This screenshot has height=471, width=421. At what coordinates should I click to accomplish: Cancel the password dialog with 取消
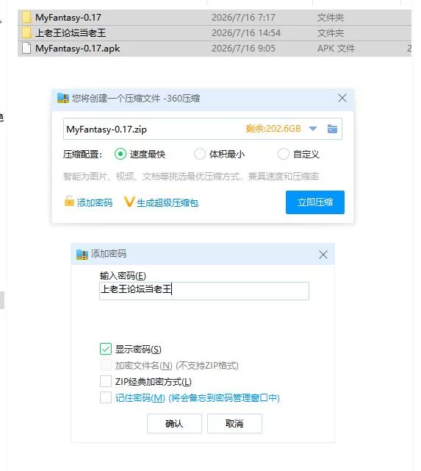point(234,424)
